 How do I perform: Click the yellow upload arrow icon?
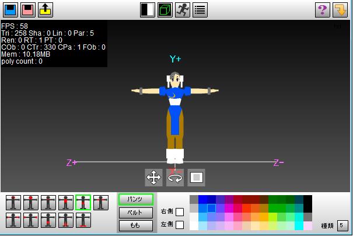[46, 10]
